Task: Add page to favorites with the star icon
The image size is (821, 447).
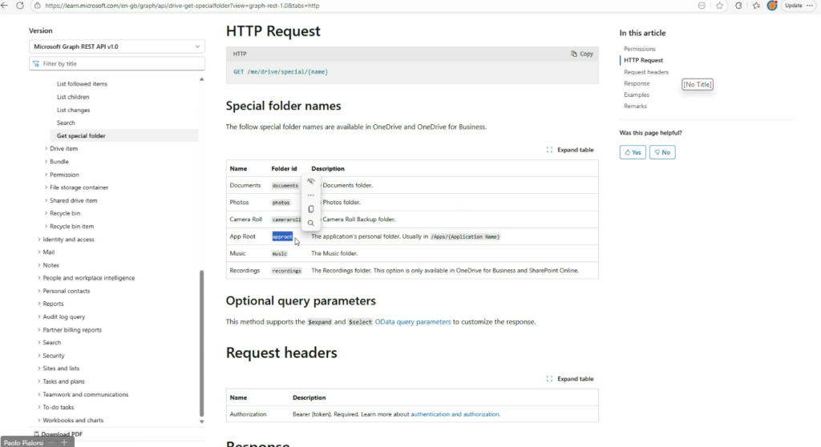Action: click(x=719, y=6)
